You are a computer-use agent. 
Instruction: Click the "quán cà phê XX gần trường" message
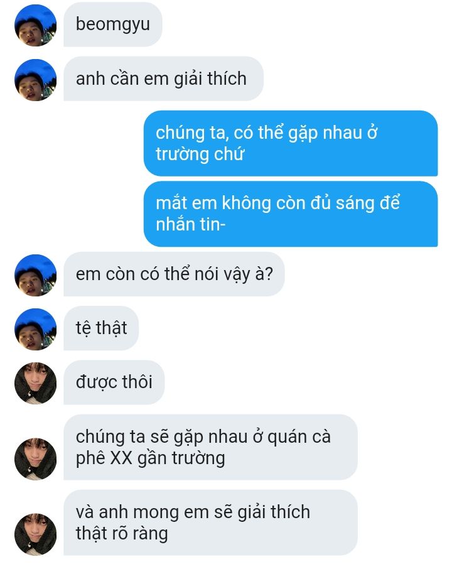[x=210, y=447]
